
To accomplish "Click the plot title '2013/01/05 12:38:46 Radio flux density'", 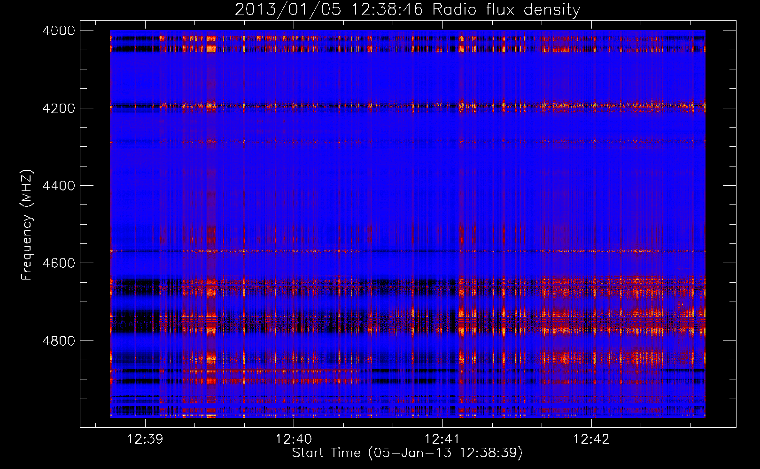I will [x=407, y=10].
